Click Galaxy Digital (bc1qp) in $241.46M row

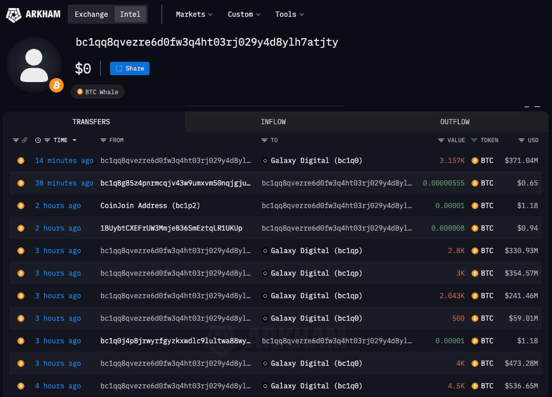tap(317, 296)
